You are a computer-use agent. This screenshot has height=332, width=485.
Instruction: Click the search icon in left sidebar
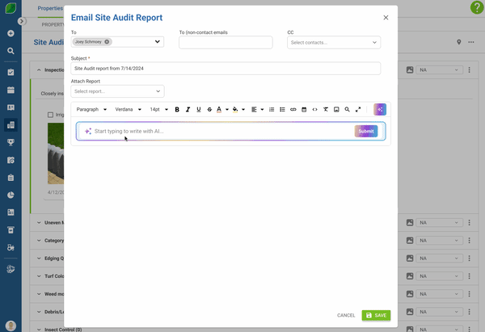[11, 51]
